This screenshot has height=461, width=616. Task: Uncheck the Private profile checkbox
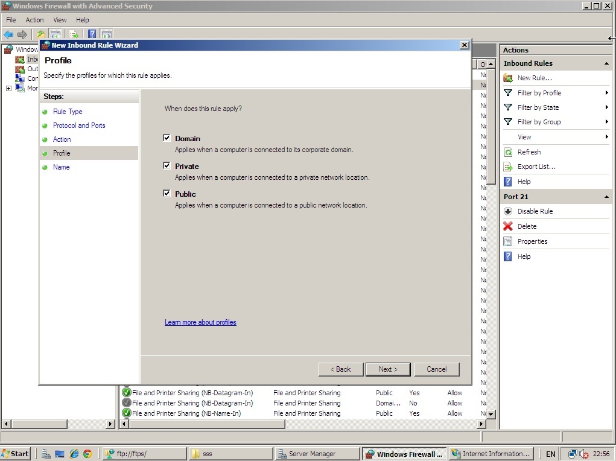click(167, 165)
